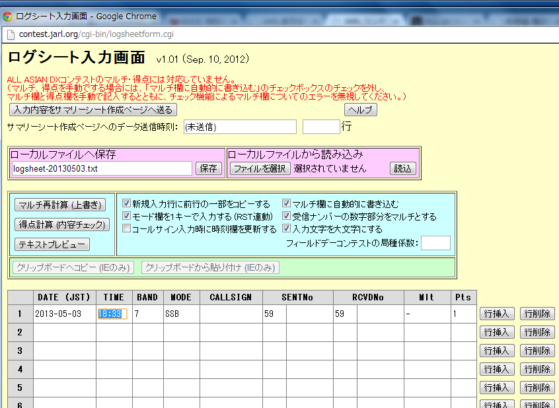Click フィールドデーコンテストの局種係数 input field
Viewport: 559px width, 408px height.
(x=435, y=243)
